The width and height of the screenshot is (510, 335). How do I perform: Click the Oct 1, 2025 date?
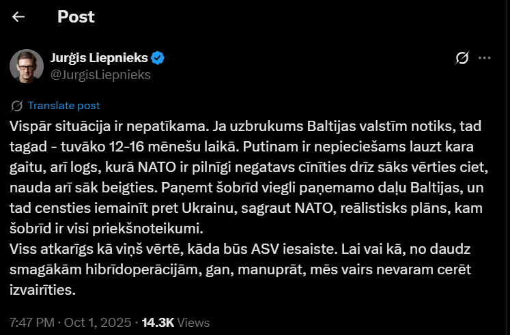tap(93, 322)
